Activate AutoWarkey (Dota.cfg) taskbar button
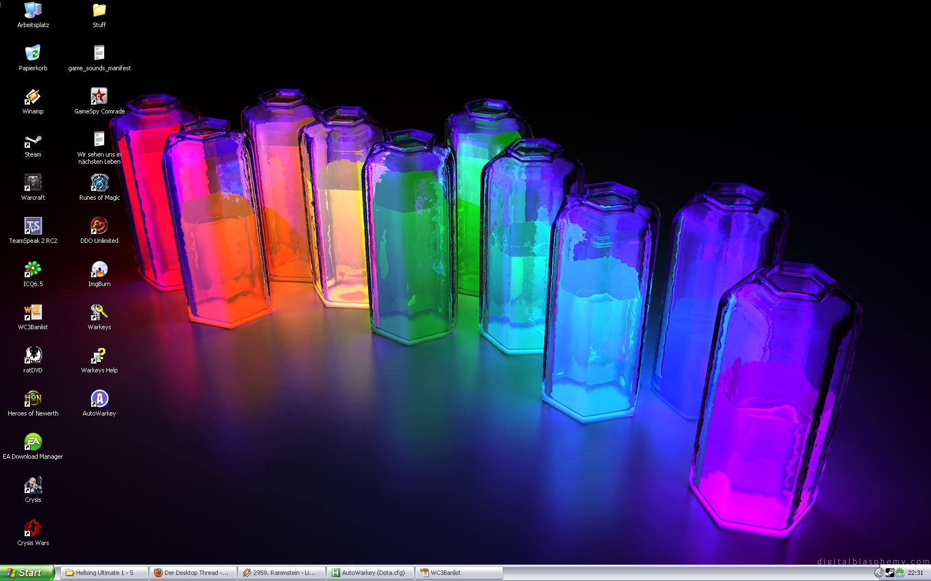This screenshot has width=931, height=581. (x=370, y=573)
